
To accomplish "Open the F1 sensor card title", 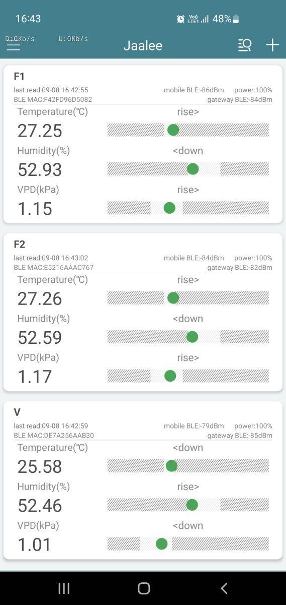I will coord(19,77).
